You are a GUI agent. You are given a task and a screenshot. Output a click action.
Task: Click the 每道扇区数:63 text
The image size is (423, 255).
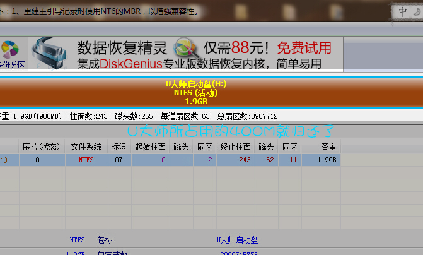(185, 116)
